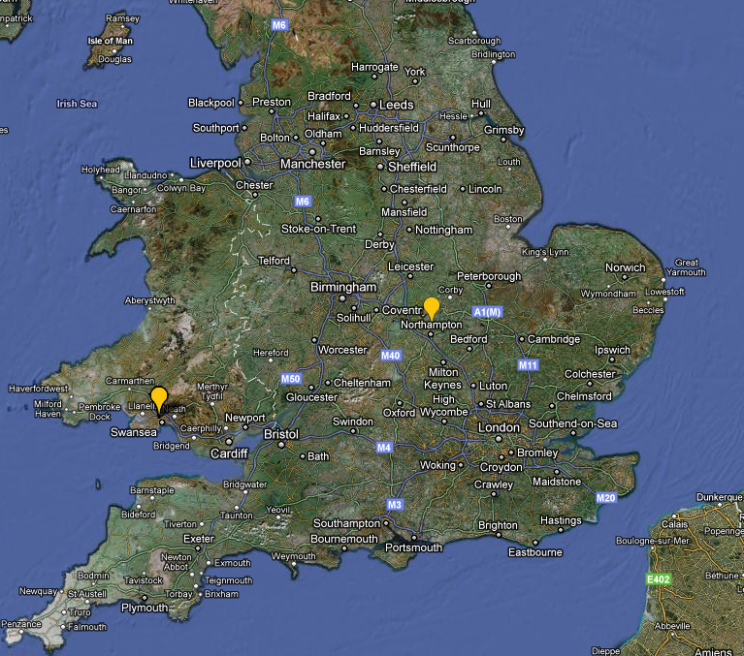This screenshot has width=744, height=656.
Task: Select the Isle of Man label
Action: tap(113, 42)
